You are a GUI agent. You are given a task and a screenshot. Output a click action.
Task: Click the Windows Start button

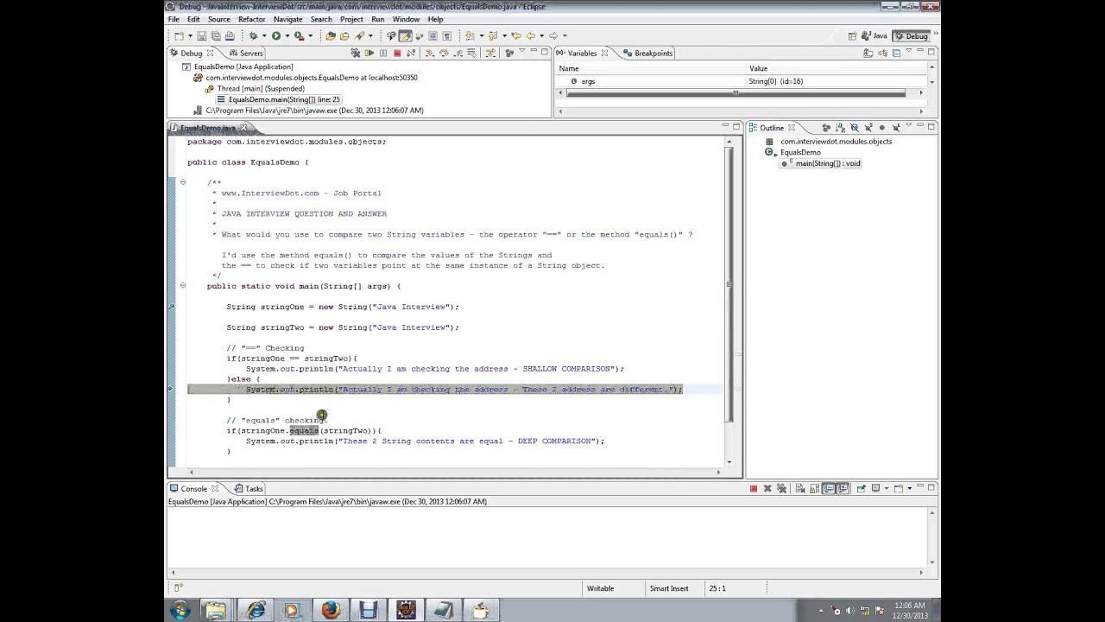point(180,611)
